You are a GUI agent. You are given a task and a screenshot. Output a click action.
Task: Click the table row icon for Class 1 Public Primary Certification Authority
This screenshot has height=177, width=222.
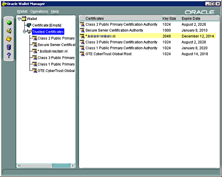pyautogui.click(x=82, y=48)
